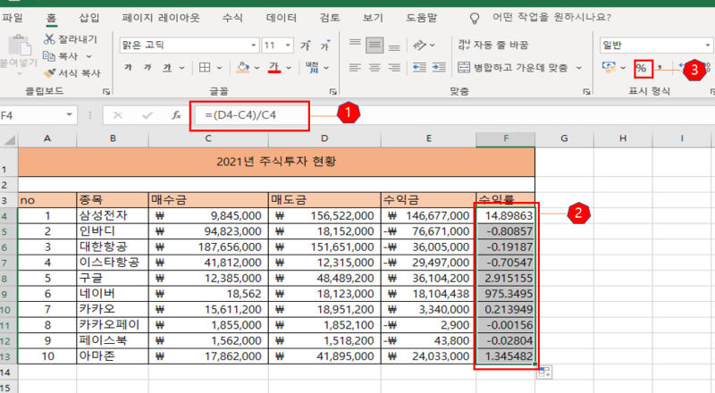Click the title cell '2021년 주식투자 현황'
Viewport: 715px width, 393px height.
[276, 162]
